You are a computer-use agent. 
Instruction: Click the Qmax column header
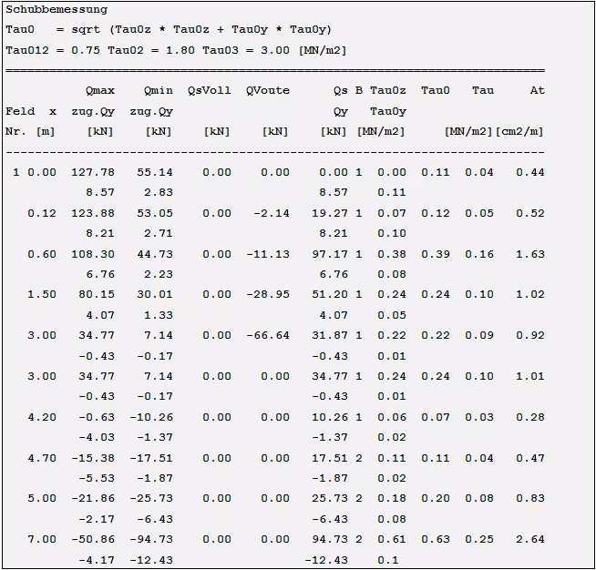(100, 91)
